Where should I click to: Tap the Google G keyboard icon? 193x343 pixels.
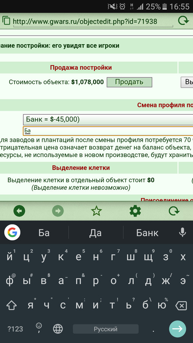click(13, 232)
